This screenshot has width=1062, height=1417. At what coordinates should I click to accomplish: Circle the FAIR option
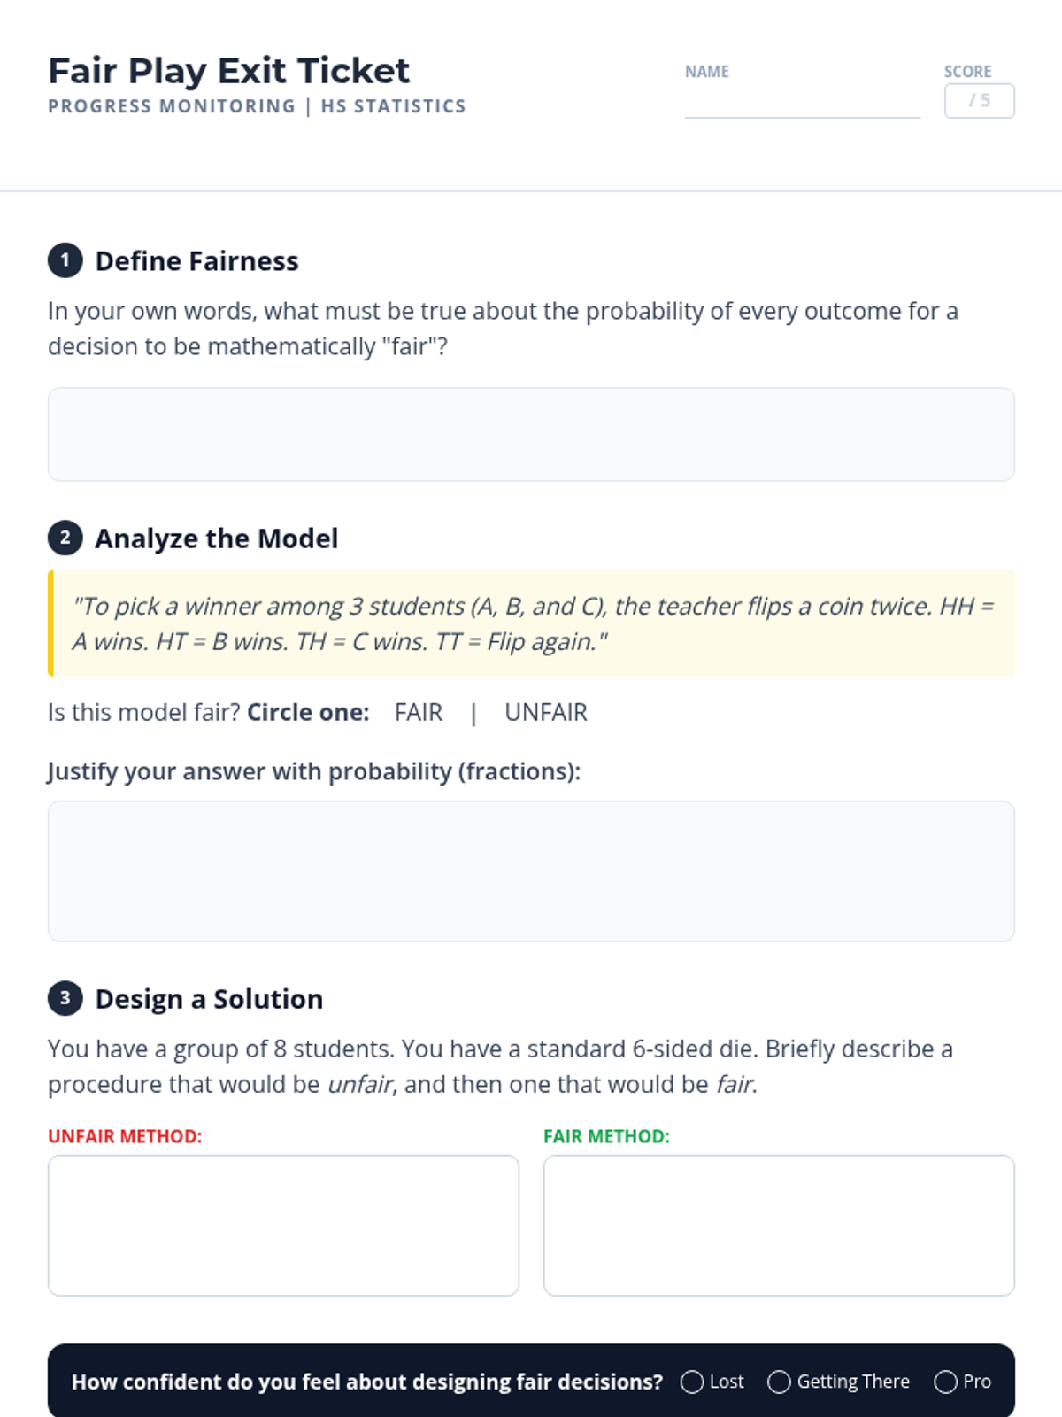[419, 712]
